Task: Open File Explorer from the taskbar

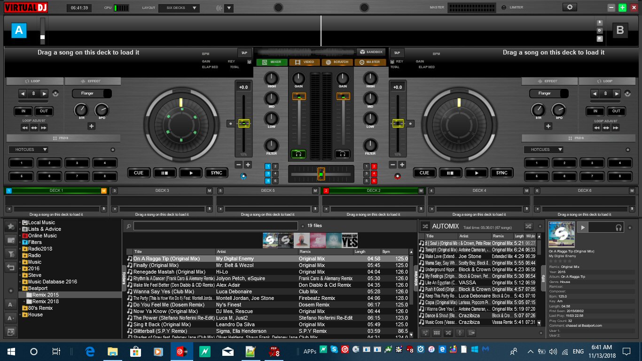Action: [113, 351]
